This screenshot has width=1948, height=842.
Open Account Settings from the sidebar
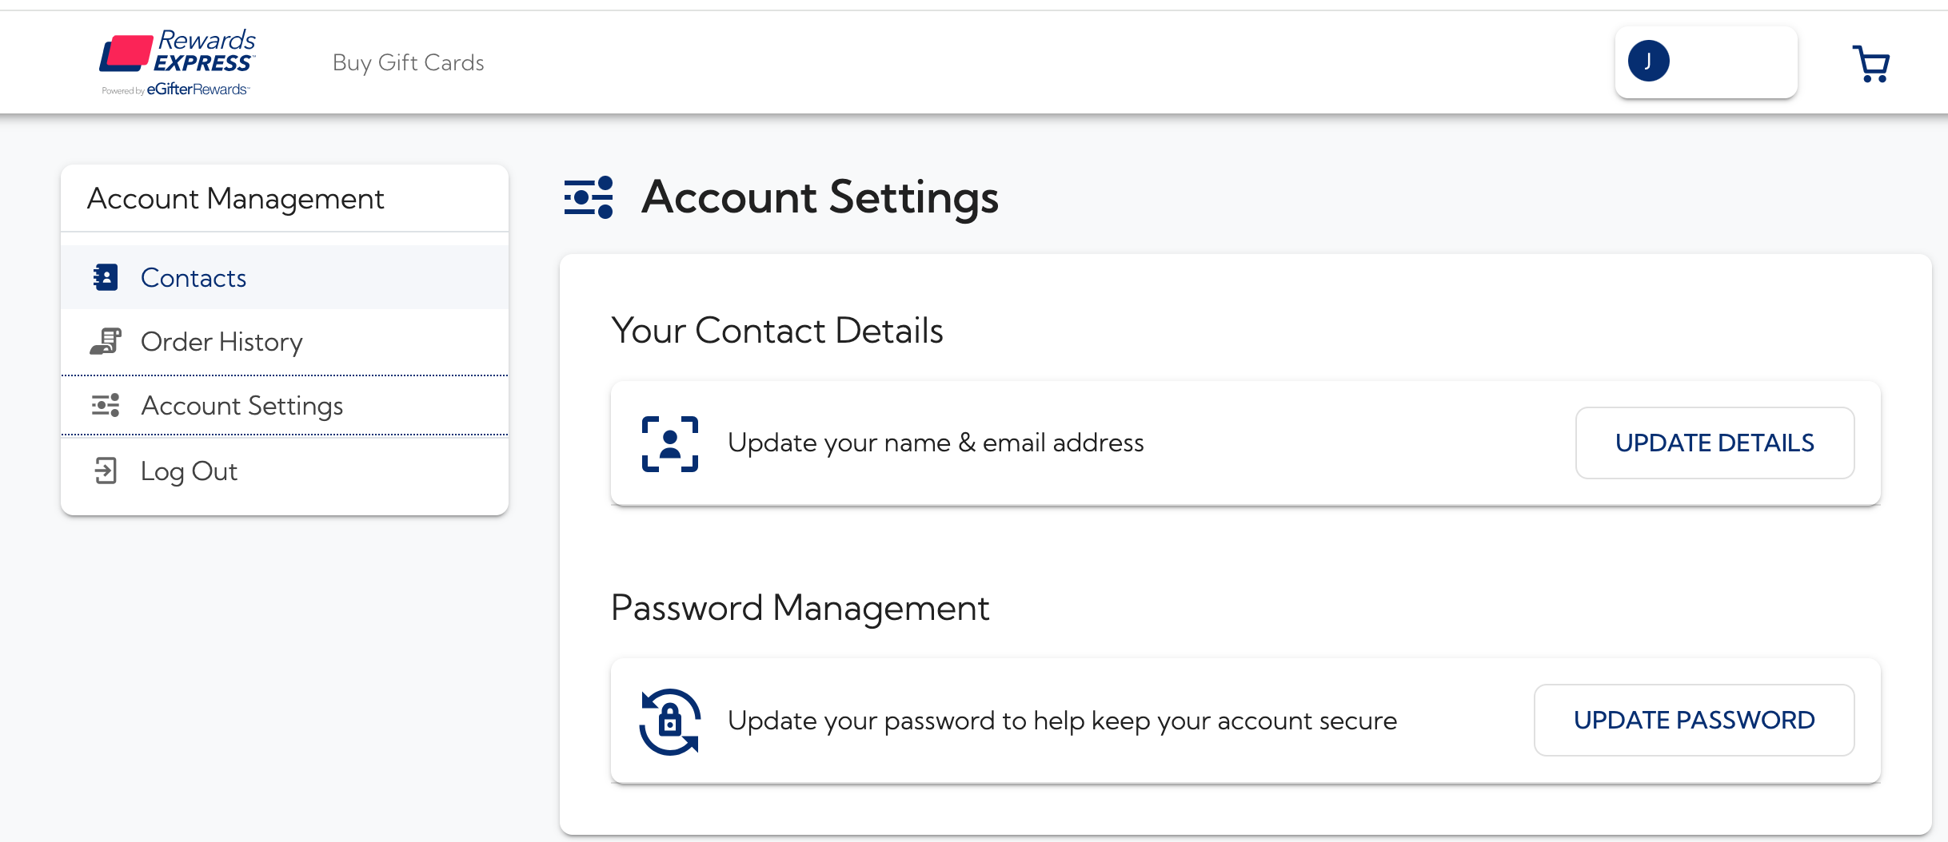click(242, 405)
